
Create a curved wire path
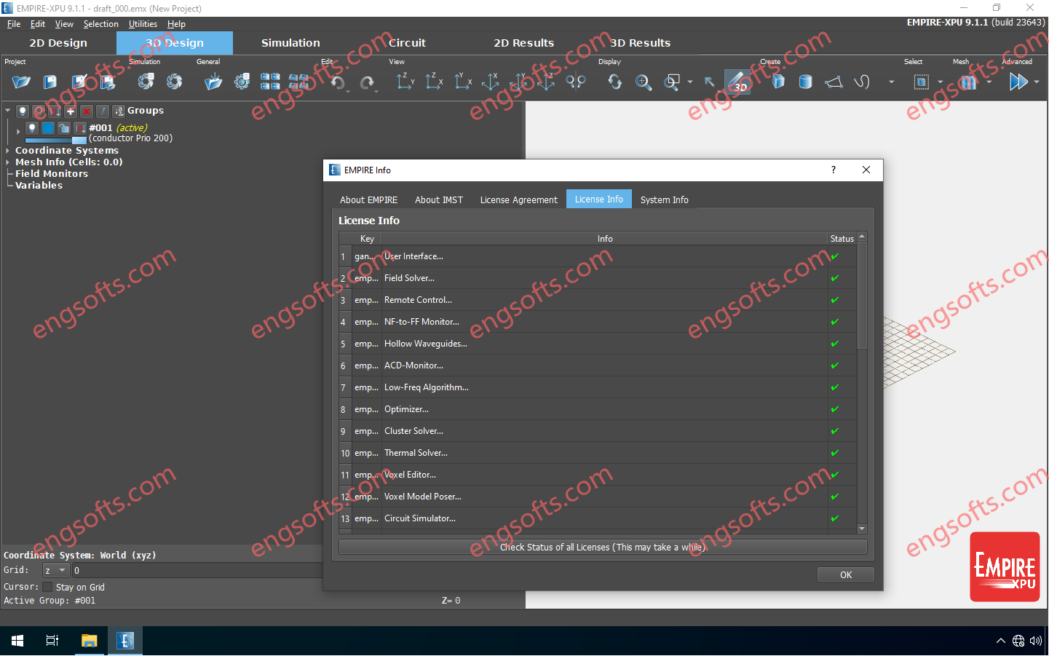coord(862,82)
